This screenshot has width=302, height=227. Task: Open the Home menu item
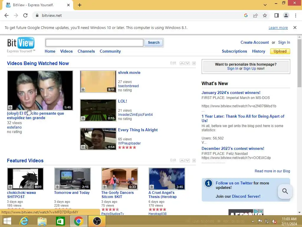50,51
